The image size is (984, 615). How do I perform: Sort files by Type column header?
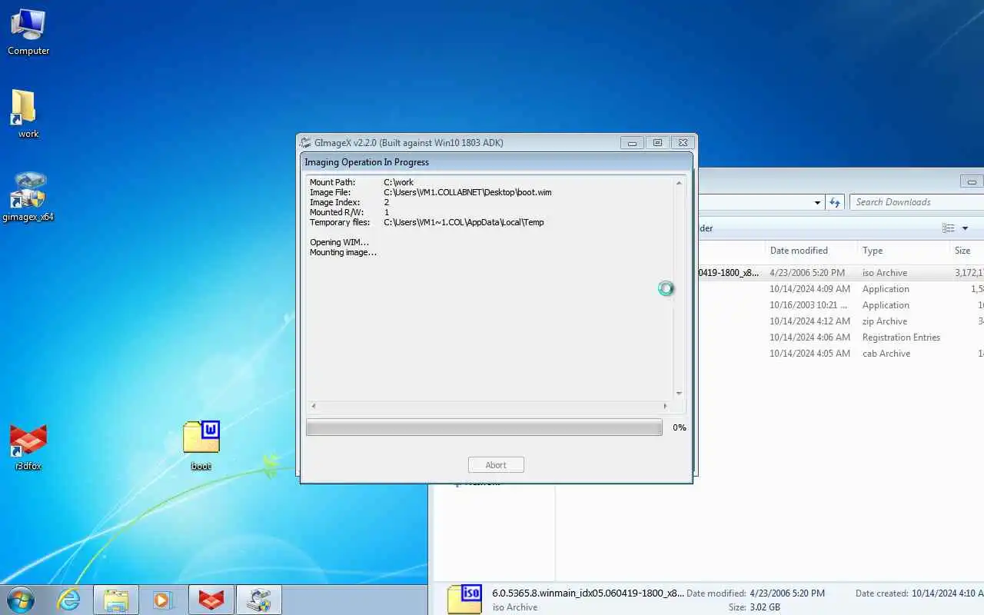[x=873, y=251]
